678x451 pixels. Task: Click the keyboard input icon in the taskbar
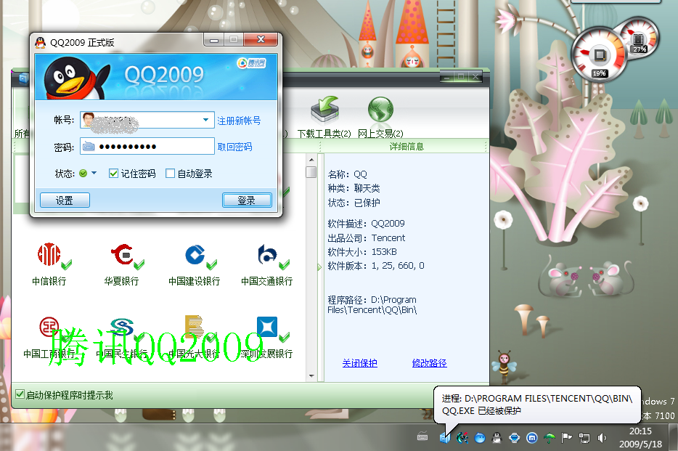click(x=422, y=437)
